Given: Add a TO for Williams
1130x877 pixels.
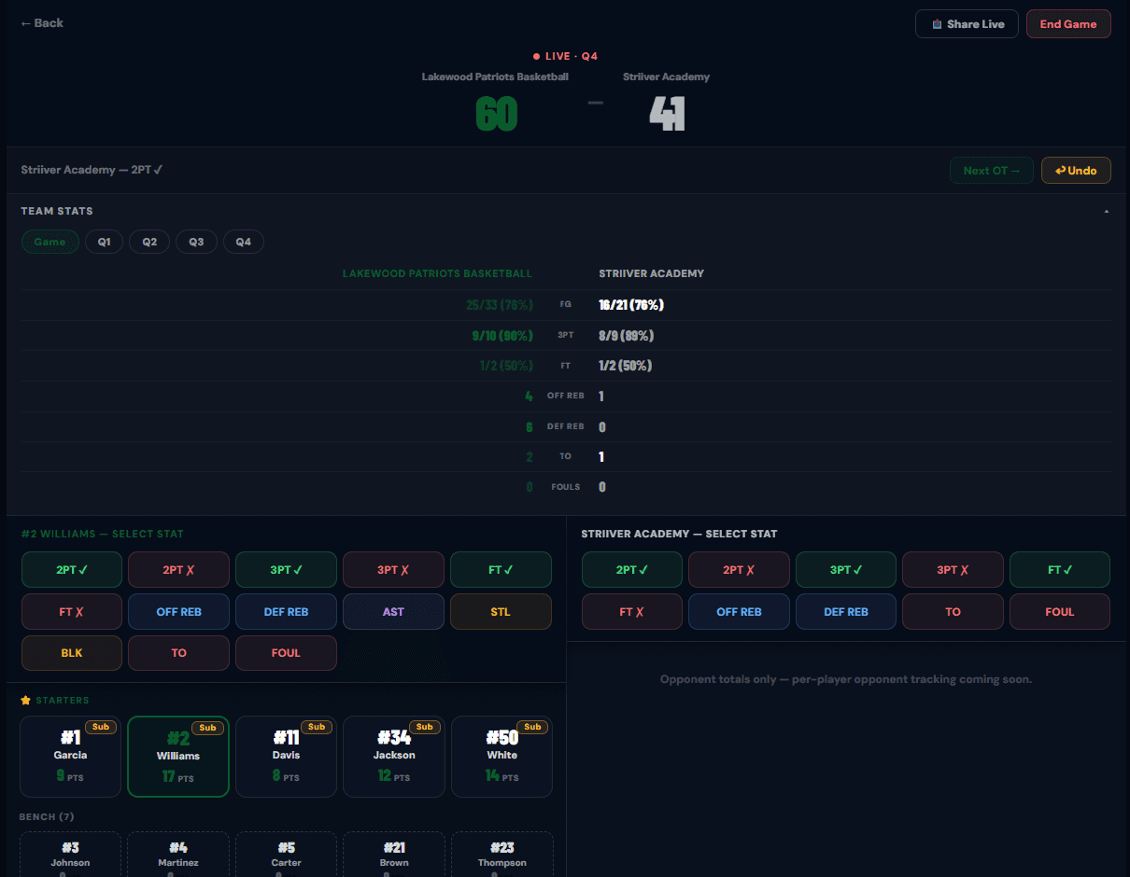Looking at the screenshot, I should point(178,653).
